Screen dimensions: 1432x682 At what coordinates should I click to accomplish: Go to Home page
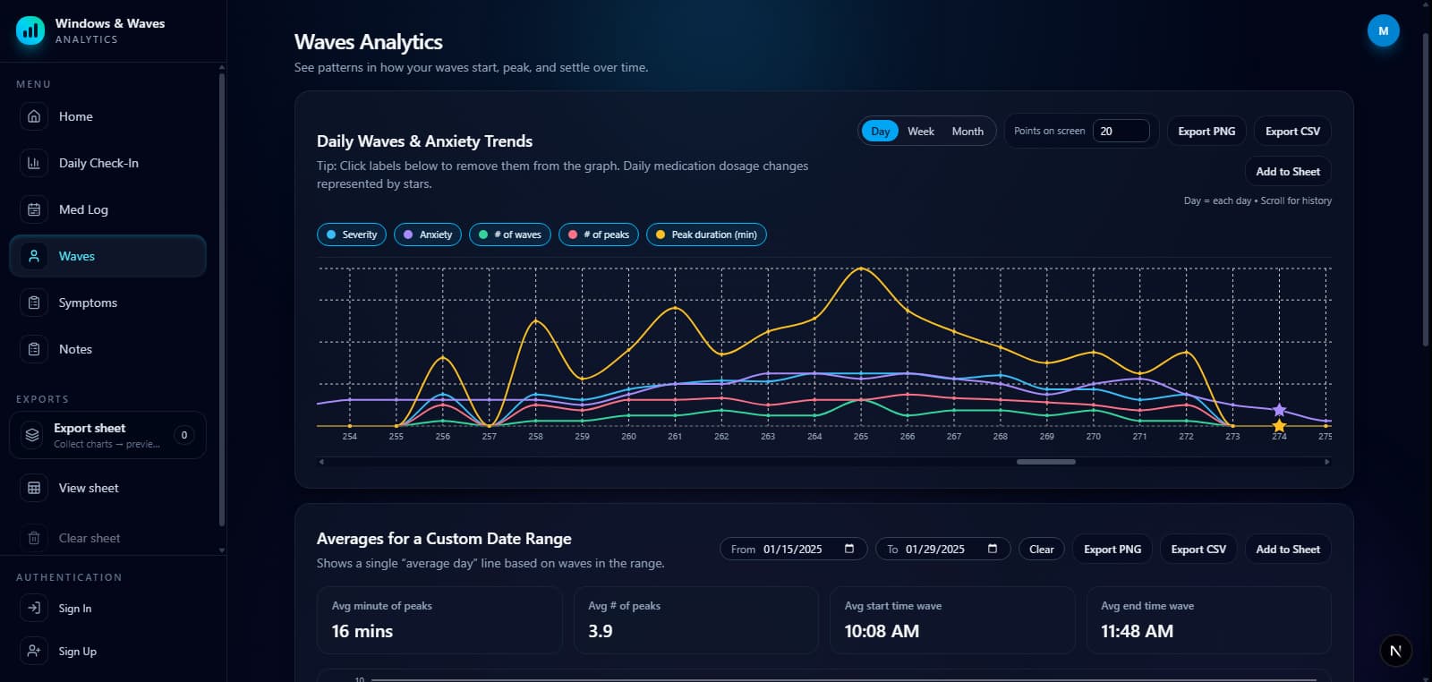pyautogui.click(x=107, y=116)
